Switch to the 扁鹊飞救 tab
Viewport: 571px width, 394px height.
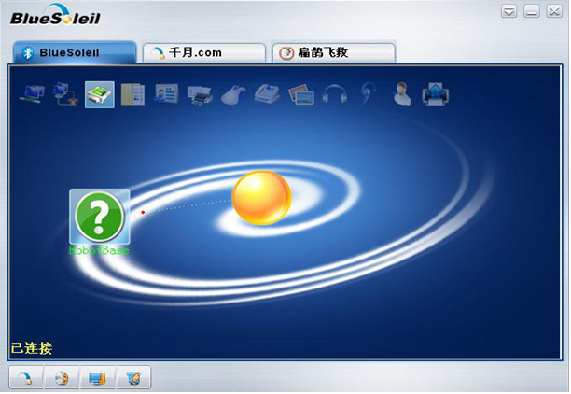tap(331, 52)
